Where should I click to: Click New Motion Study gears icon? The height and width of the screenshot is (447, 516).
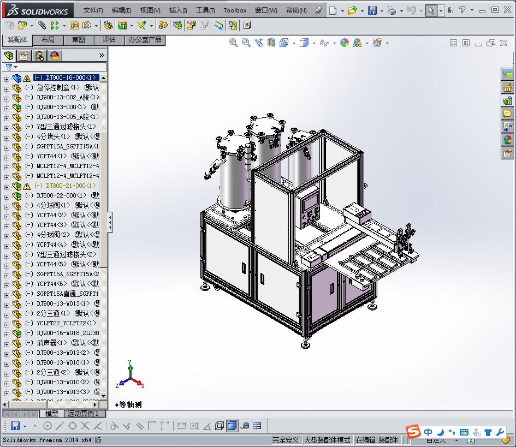(163, 25)
